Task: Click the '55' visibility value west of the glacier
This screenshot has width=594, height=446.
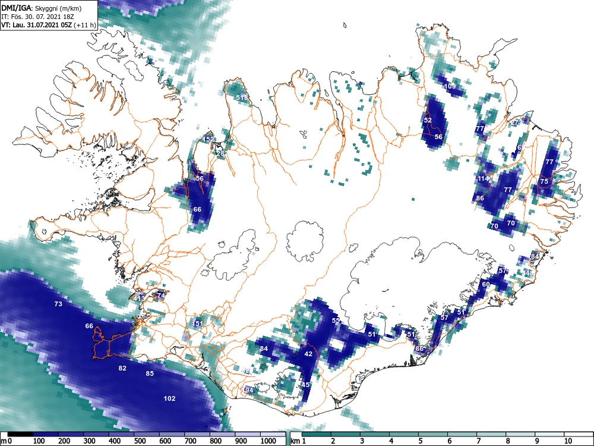Action: [x=336, y=321]
